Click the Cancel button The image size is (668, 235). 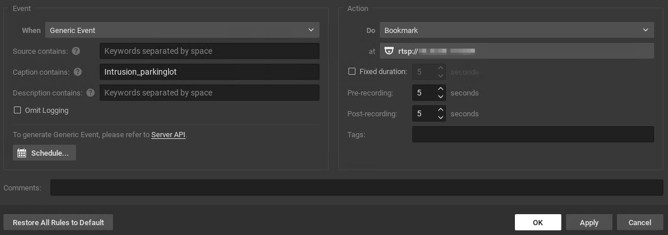640,222
